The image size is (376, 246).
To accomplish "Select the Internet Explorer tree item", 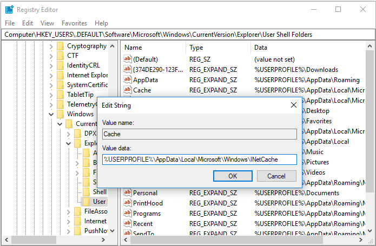I will (87, 75).
